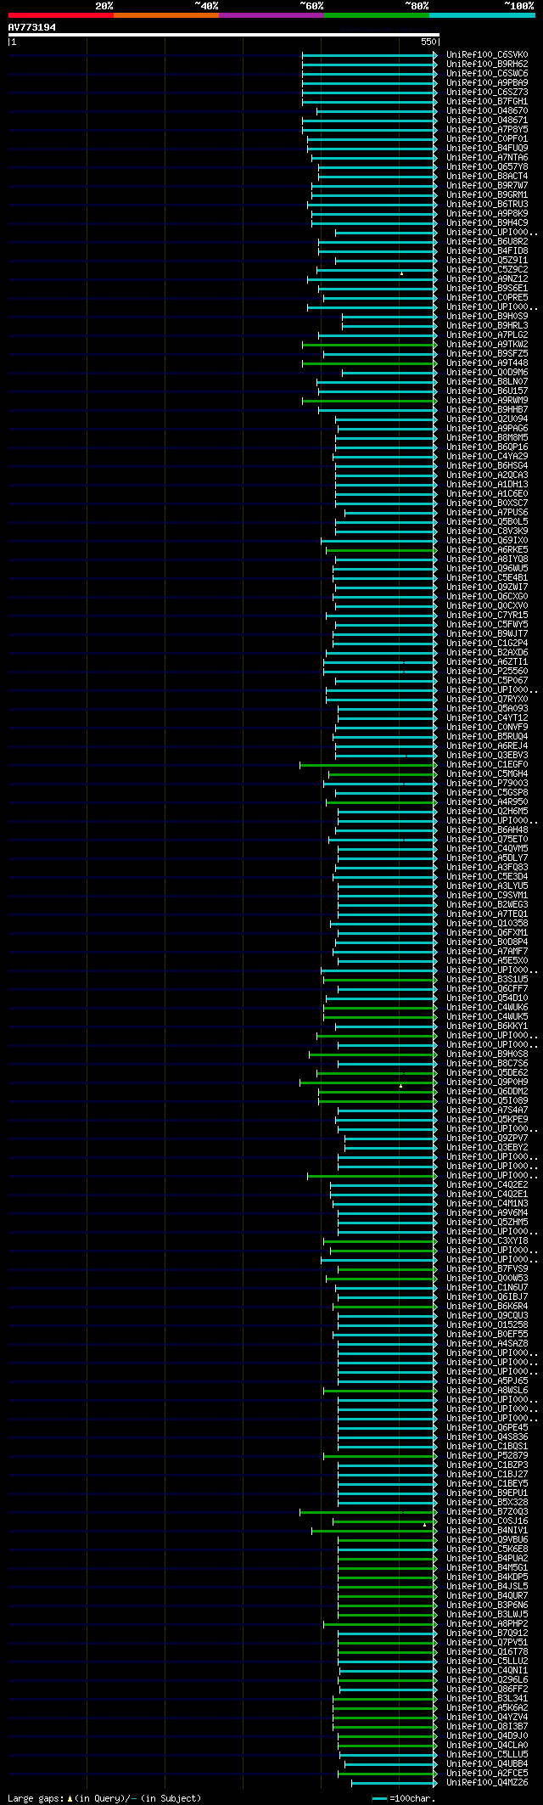Screen dimensions: 543x1805
Task: Click the UniRef100_C4WUK6 label
Action: [x=487, y=1008]
